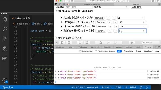
Task: Open a new Safari tab
Action: (x=159, y=4)
